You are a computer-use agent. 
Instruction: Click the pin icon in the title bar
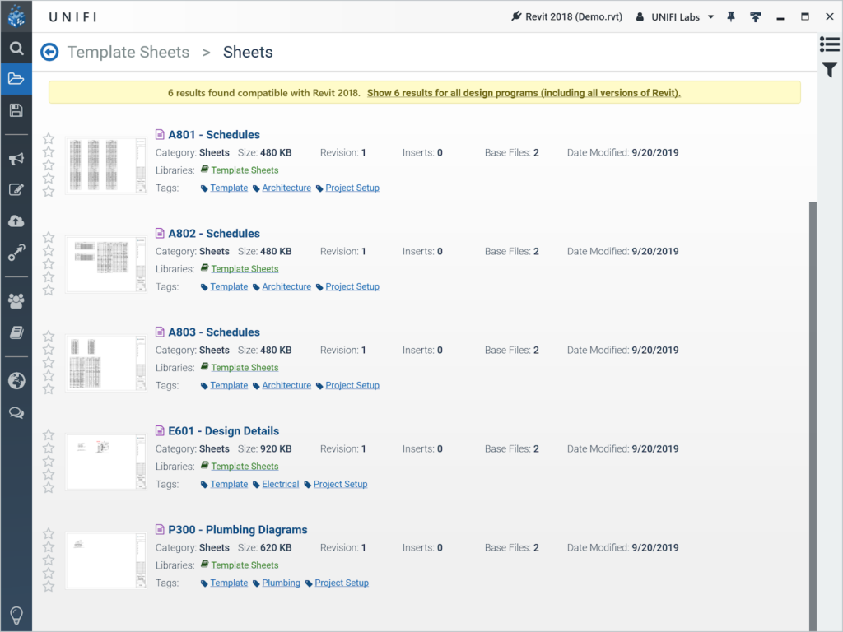[x=731, y=16]
